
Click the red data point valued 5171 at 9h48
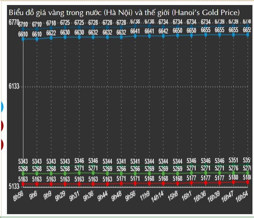(x=121, y=183)
